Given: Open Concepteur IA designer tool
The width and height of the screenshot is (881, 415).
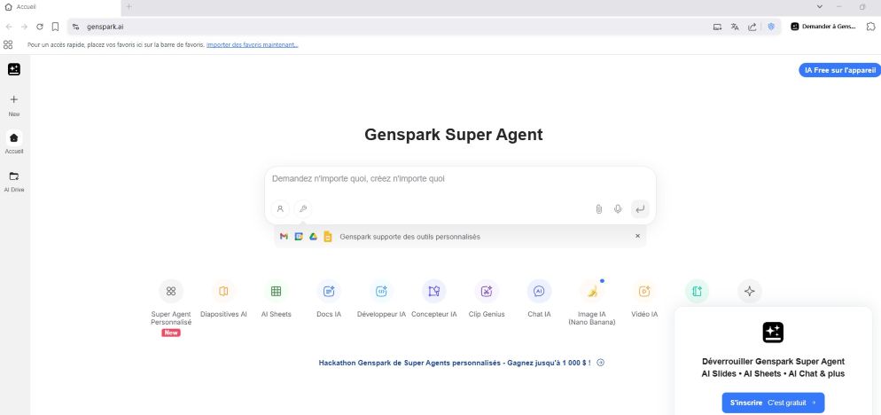Looking at the screenshot, I should click(433, 292).
